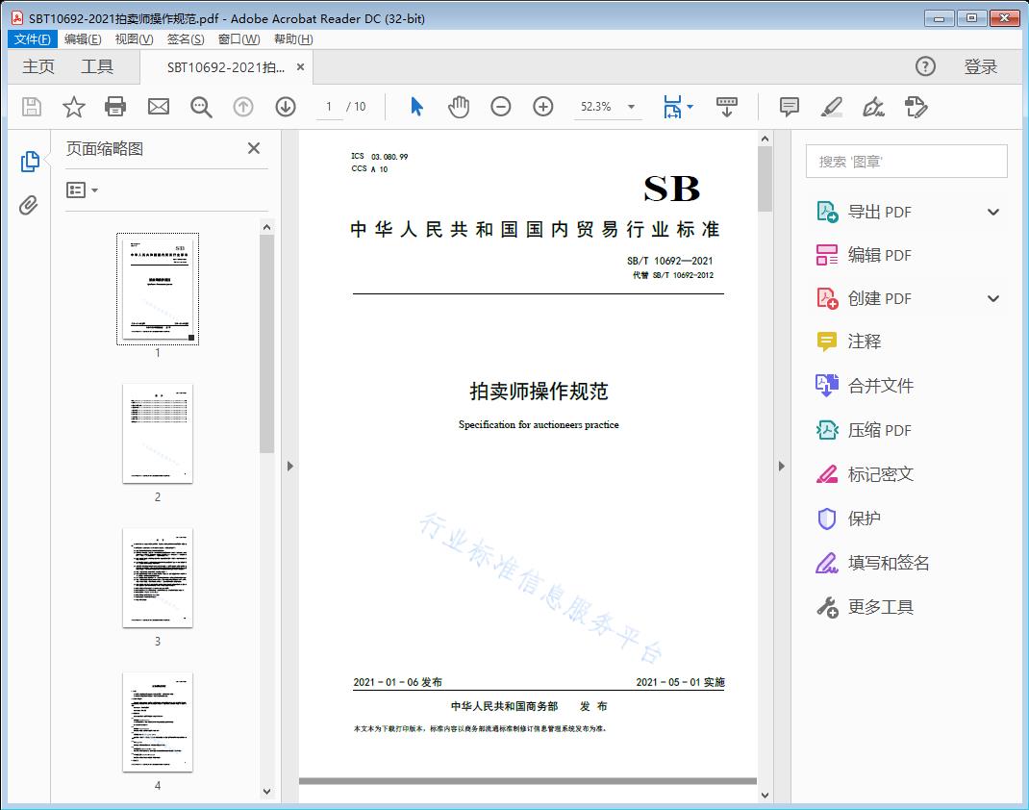Image resolution: width=1029 pixels, height=810 pixels.
Task: Click the Print icon
Action: click(115, 107)
